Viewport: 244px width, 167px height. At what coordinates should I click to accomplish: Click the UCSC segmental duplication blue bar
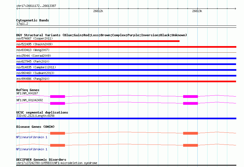click(x=126, y=118)
